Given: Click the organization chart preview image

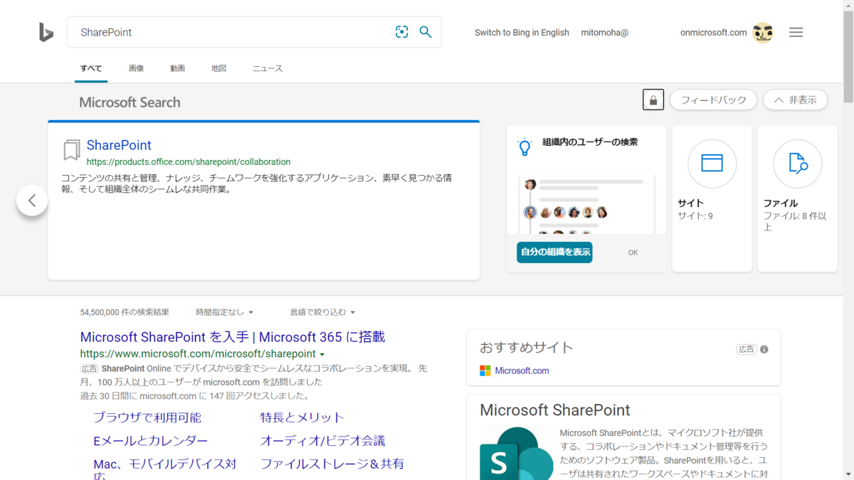Looking at the screenshot, I should pyautogui.click(x=586, y=203).
